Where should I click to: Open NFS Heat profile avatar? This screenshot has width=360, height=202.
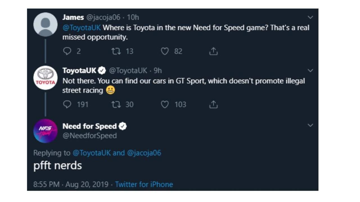point(46,131)
